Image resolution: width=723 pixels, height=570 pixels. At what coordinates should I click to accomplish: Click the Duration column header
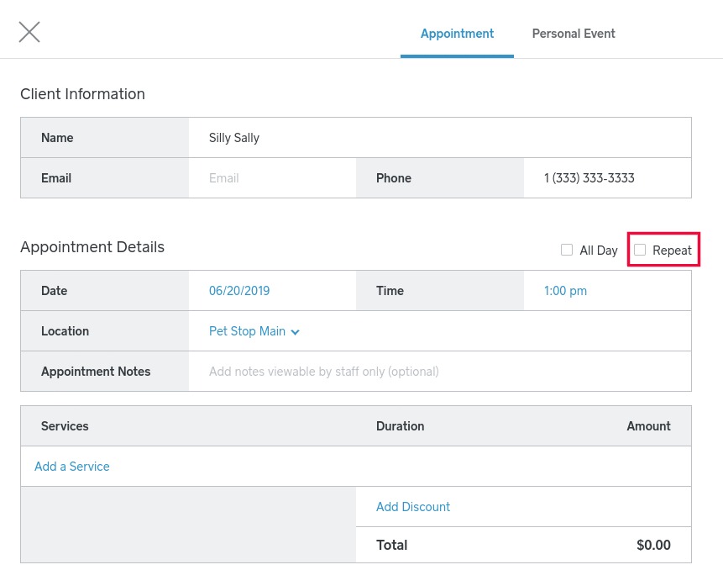tap(400, 426)
